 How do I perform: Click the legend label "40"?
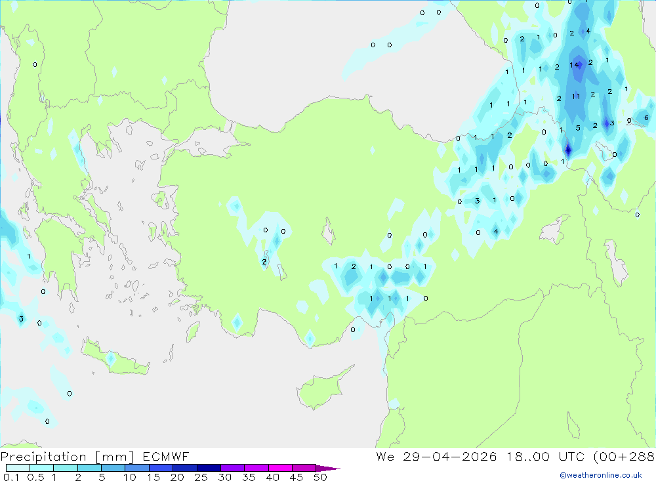tap(273, 477)
